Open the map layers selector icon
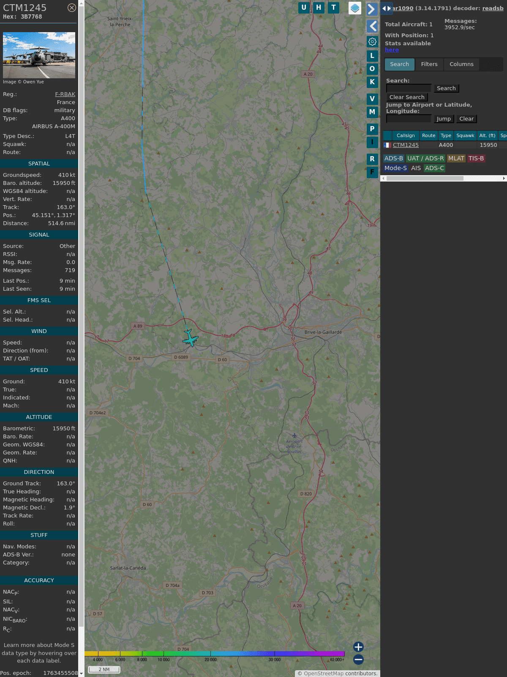 pyautogui.click(x=355, y=8)
